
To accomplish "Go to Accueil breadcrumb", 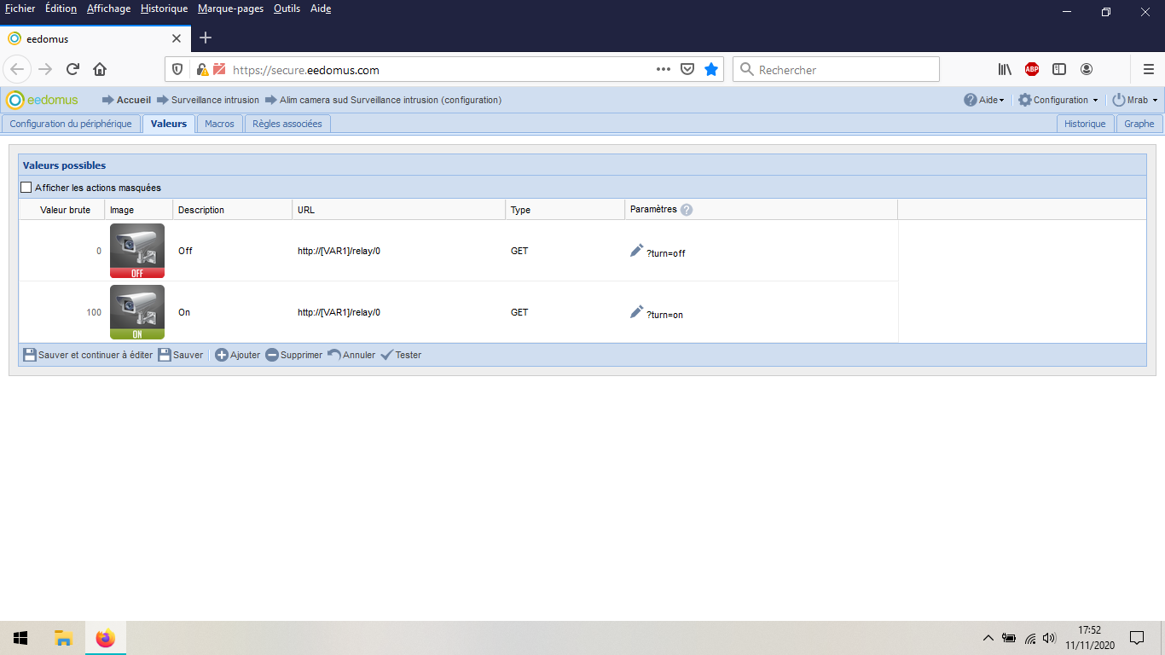I will (x=133, y=100).
